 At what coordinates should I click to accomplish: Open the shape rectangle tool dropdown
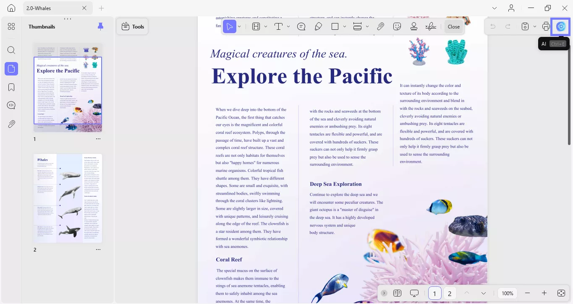coord(345,26)
